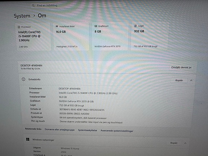
Task: Select the Produkt-id value '00326-00016-28022-AAOEM'
Action: (x=74, y=114)
